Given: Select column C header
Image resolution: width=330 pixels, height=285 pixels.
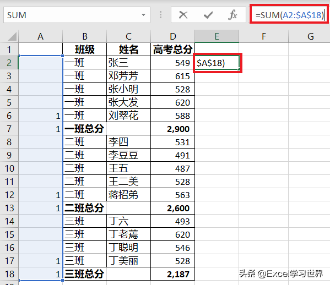Looking at the screenshot, I should pyautogui.click(x=128, y=36).
